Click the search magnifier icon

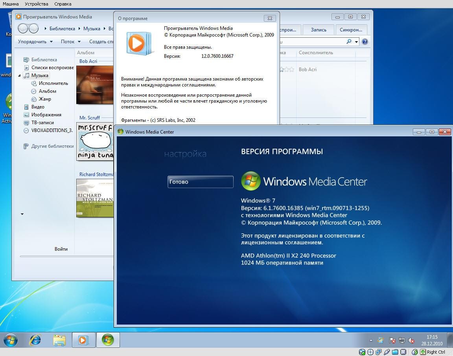pos(349,42)
